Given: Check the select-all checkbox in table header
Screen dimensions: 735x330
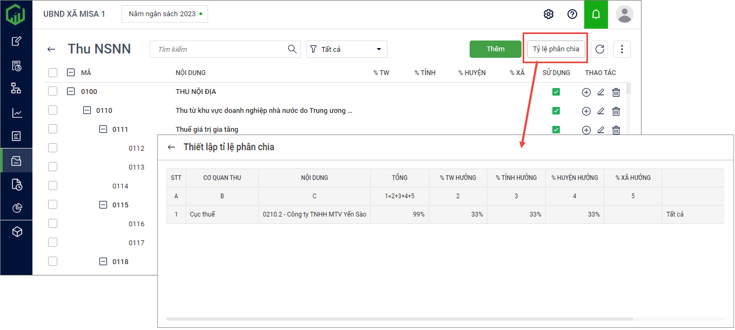Looking at the screenshot, I should (52, 72).
